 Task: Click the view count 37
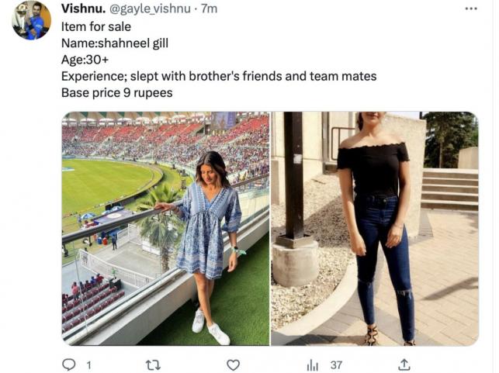click(336, 364)
